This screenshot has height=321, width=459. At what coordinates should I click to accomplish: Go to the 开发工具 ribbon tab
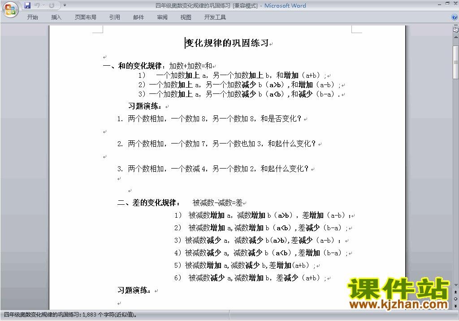click(215, 17)
